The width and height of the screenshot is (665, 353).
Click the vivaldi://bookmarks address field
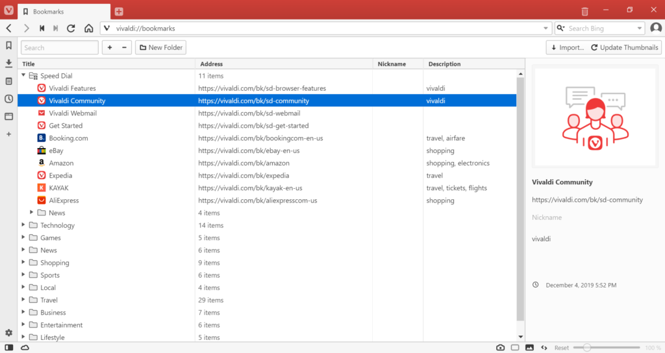(327, 29)
